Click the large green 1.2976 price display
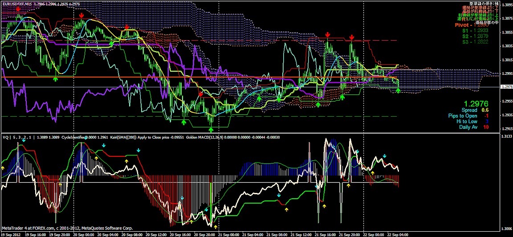Image resolution: width=513 pixels, height=237 pixels. pos(476,103)
